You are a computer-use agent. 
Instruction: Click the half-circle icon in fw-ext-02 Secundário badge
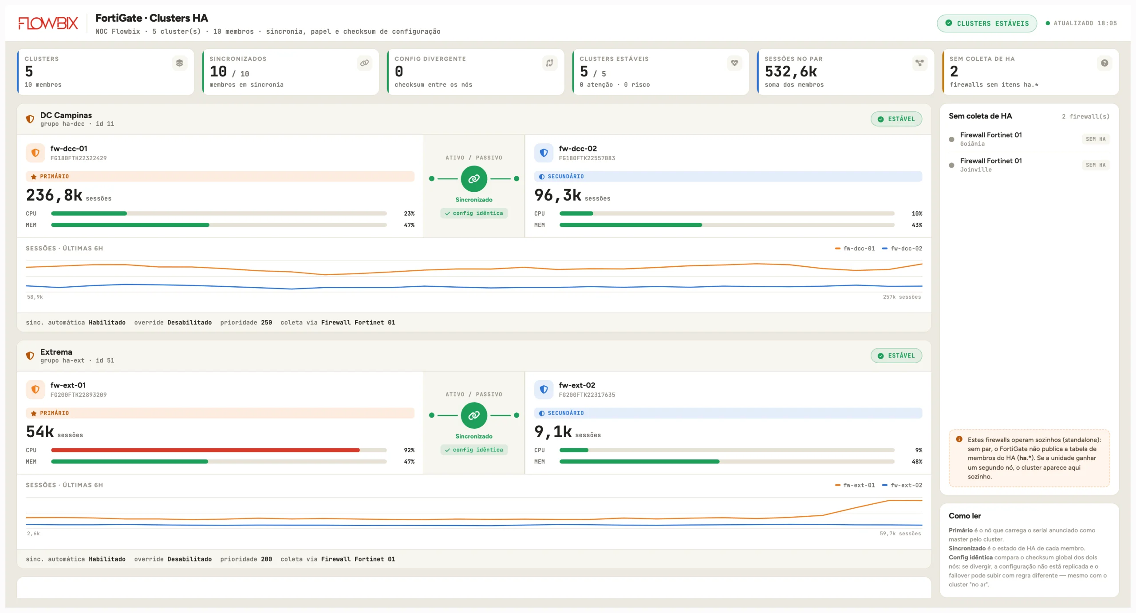point(542,413)
